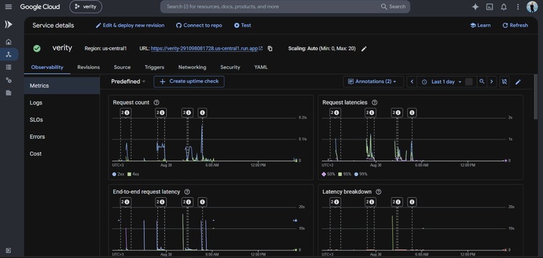Image resolution: width=543 pixels, height=258 pixels.
Task: Copy the service URL with the copy icon
Action: coord(270,49)
